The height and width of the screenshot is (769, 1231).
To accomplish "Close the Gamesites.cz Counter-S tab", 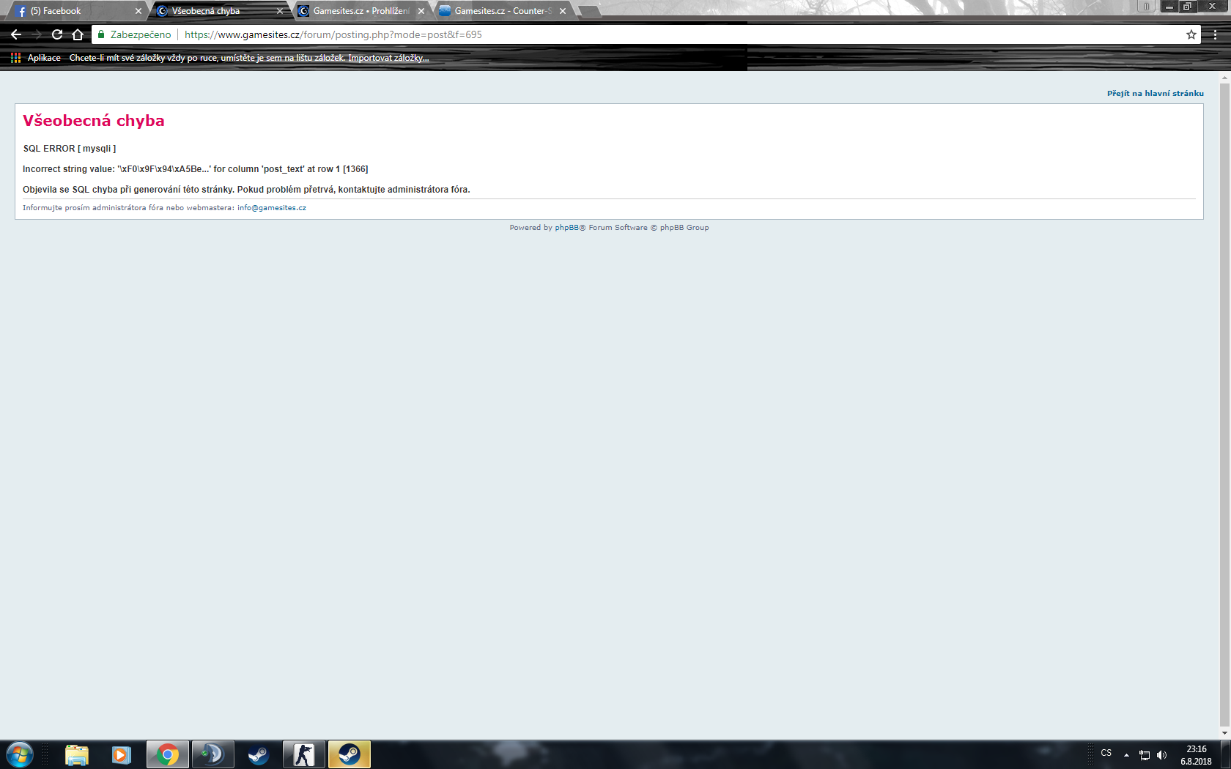I will pyautogui.click(x=563, y=11).
